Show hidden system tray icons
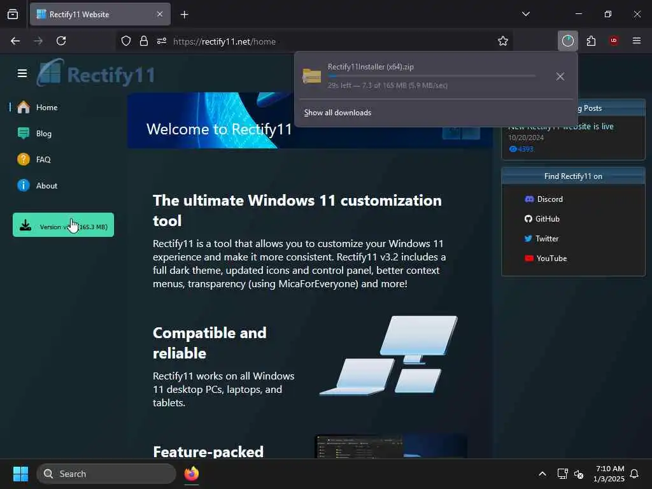This screenshot has height=489, width=652. (542, 474)
